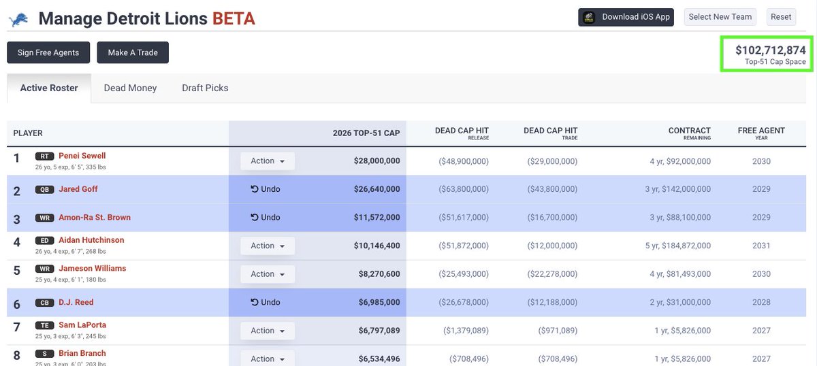Image resolution: width=817 pixels, height=366 pixels.
Task: Click the S badge beside Brian Branch
Action: pos(45,354)
